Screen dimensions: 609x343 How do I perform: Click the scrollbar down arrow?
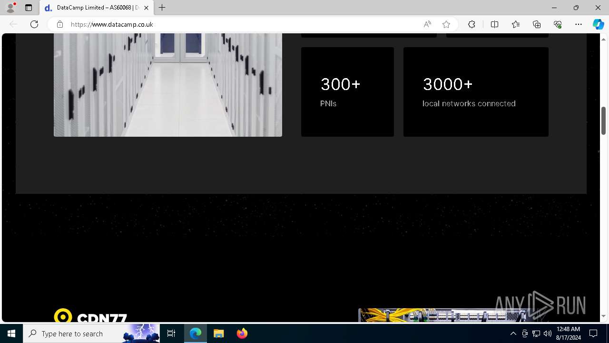604,316
